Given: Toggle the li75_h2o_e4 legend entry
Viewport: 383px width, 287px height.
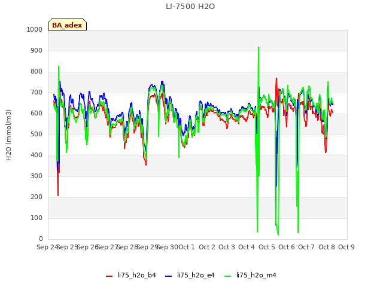Looking at the screenshot, I should [x=190, y=275].
